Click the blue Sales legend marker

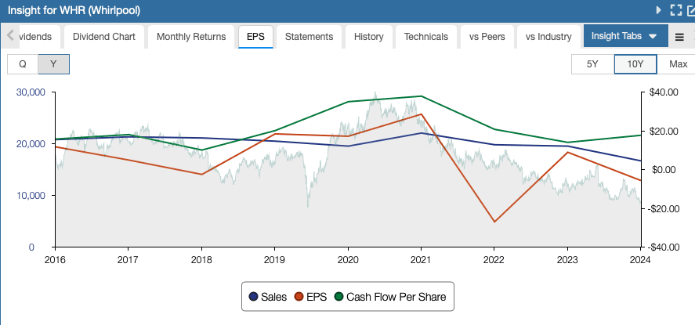[253, 297]
